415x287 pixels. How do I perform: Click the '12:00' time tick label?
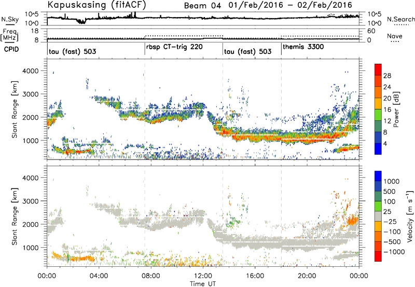[x=203, y=276]
